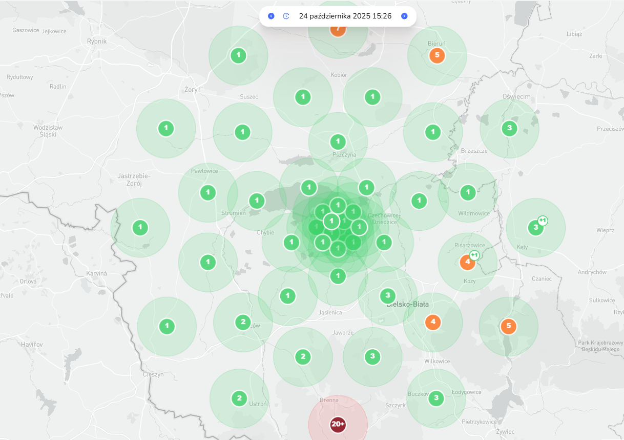
Task: Select the red "20+" cluster near Brenna
Action: click(x=338, y=424)
